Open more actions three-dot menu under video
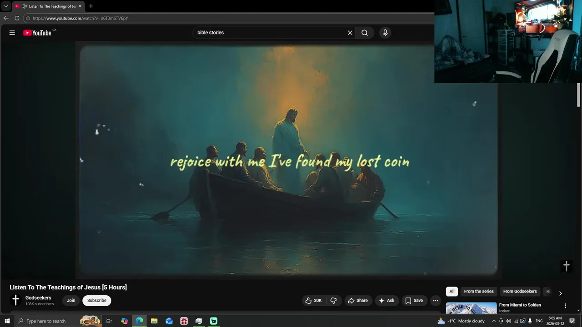 (x=435, y=301)
